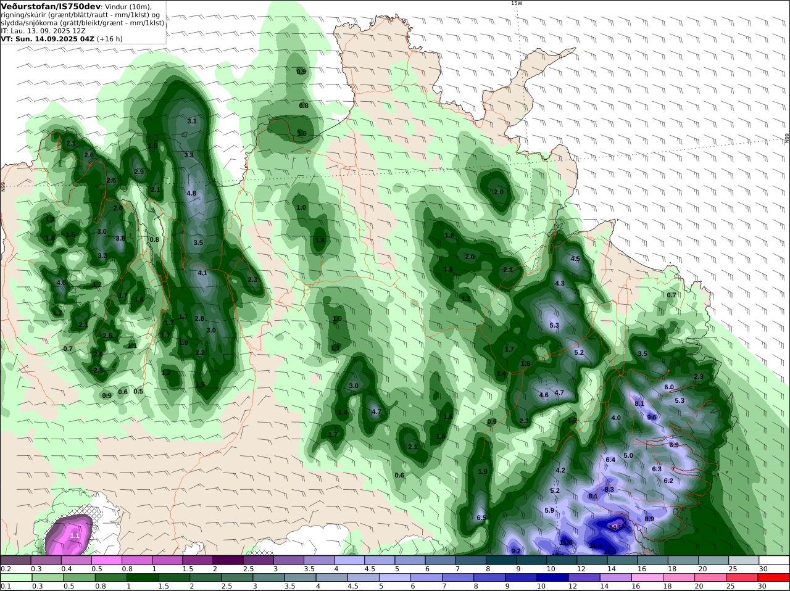The image size is (790, 591).
Task: Click the 6.4 precipitation value on the map
Action: [610, 460]
